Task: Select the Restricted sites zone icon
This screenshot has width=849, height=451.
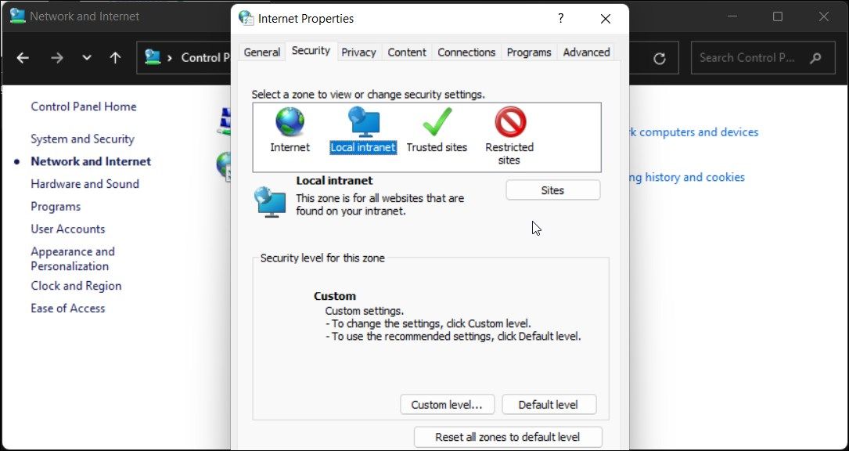Action: (509, 124)
